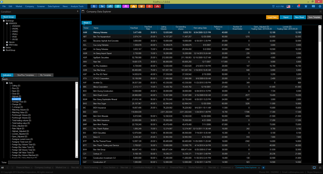Add a new tab with plus icon
This screenshot has height=174, width=323.
click(263, 168)
